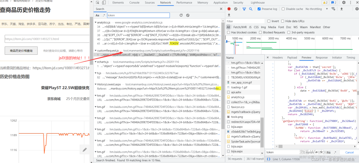
Task: Click the network search magnifier icon
Action: (251, 9)
